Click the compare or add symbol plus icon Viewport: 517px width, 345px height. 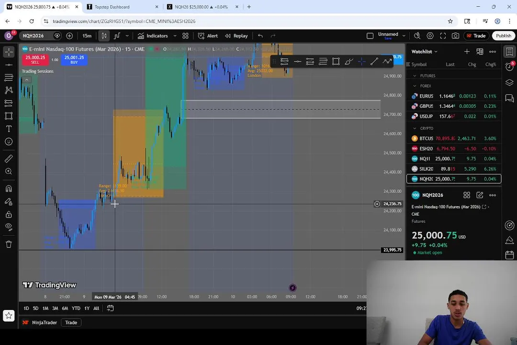pos(69,35)
